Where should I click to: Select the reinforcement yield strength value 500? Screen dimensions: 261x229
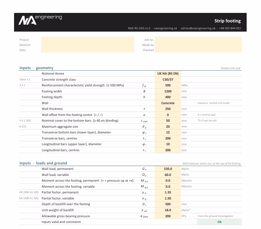pos(168,85)
